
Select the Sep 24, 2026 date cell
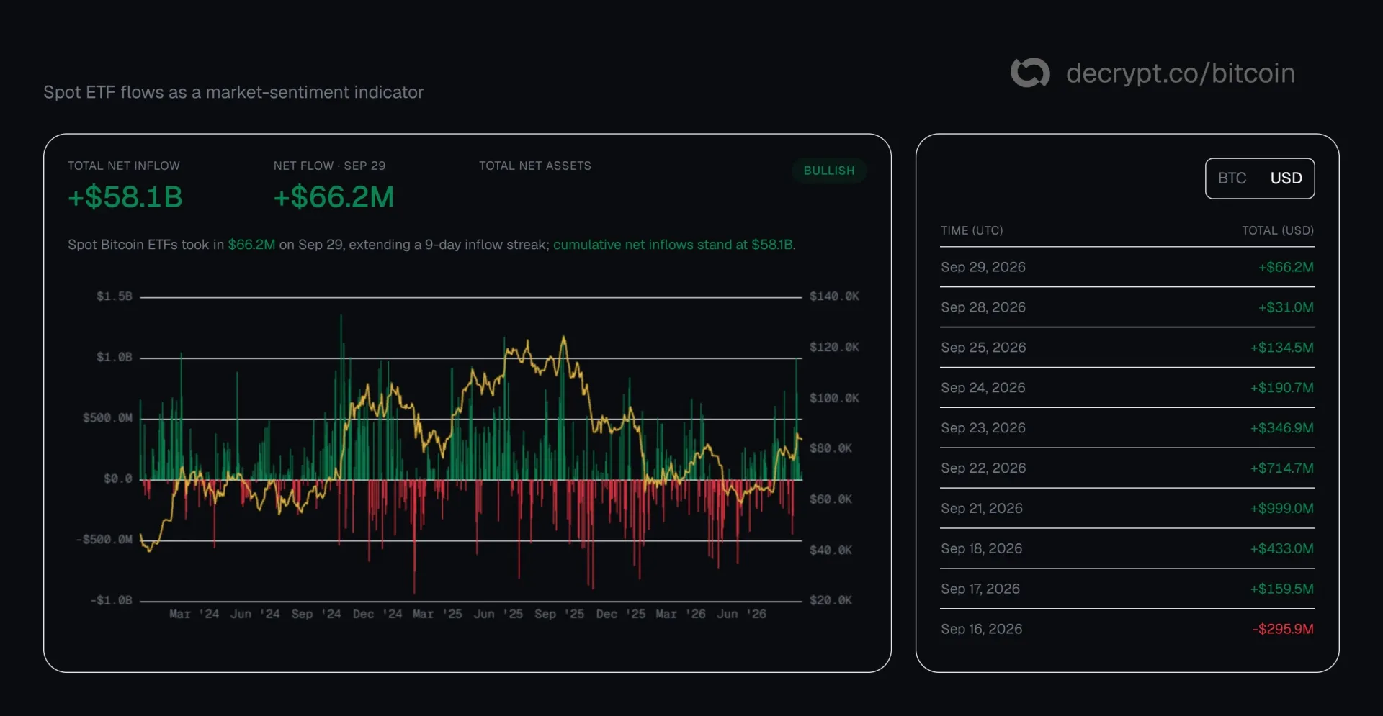(983, 388)
